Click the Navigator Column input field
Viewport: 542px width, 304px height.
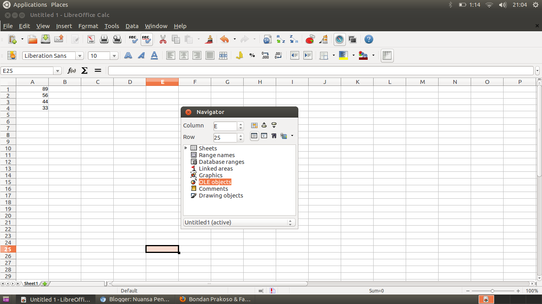point(225,126)
